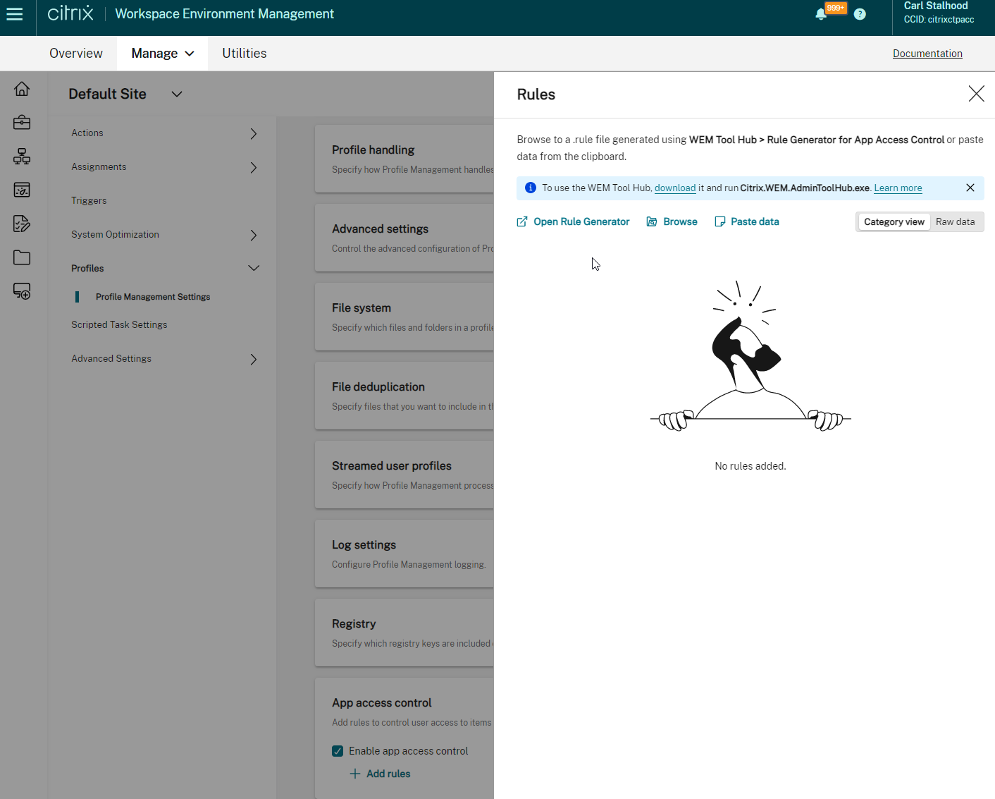This screenshot has width=995, height=799.
Task: Expand the Actions section
Action: point(254,133)
